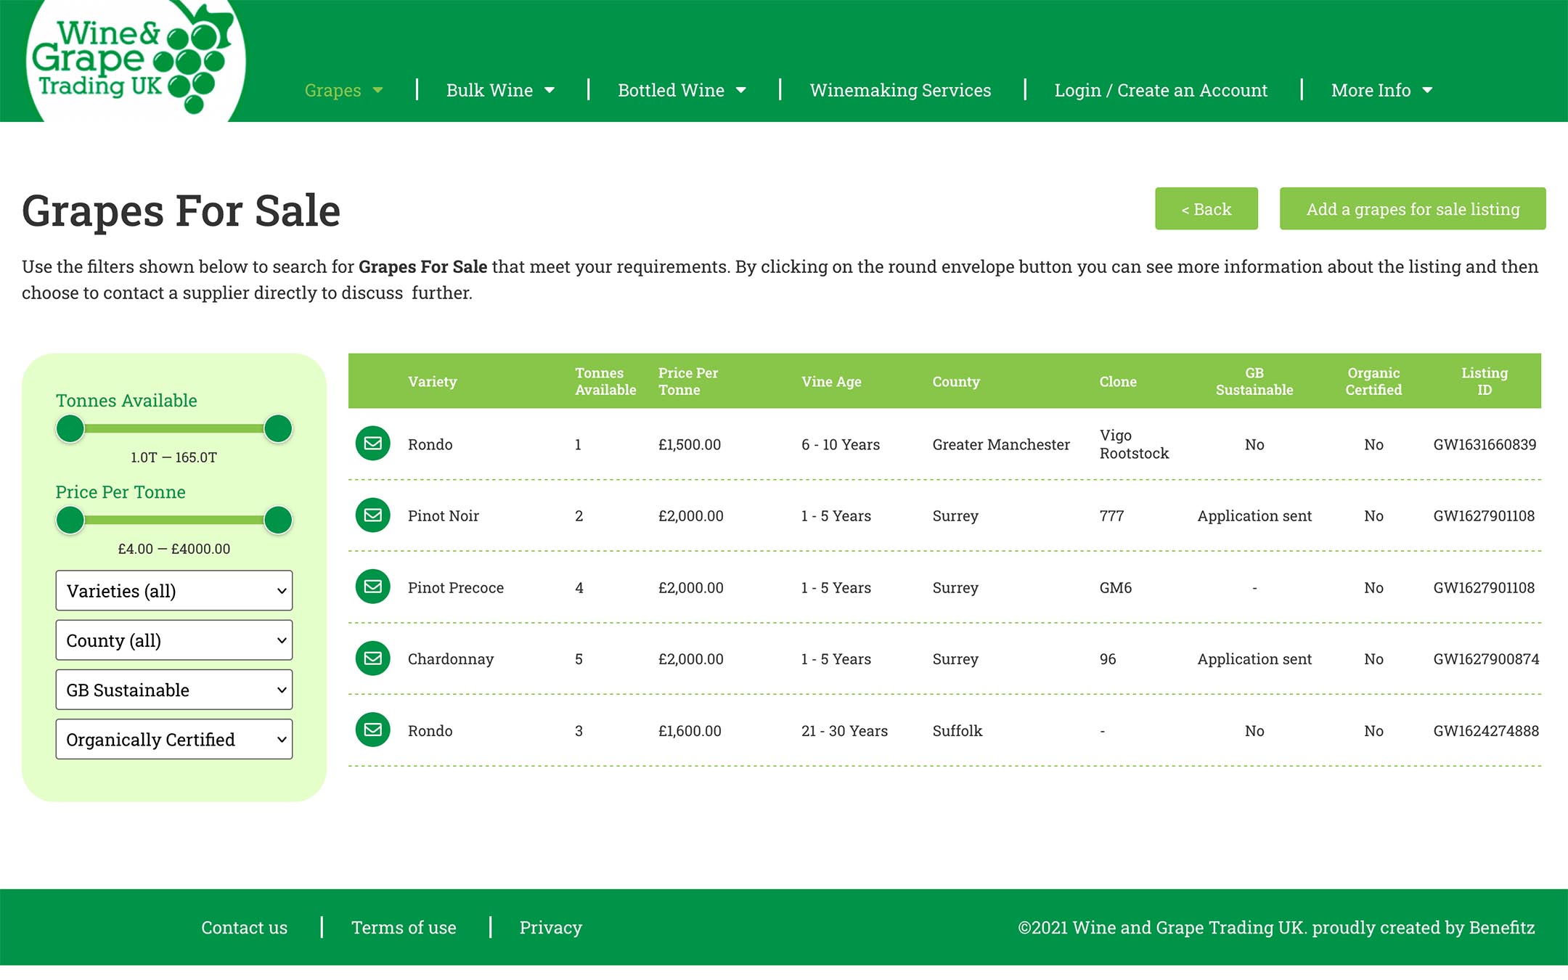The width and height of the screenshot is (1568, 980).
Task: Click the Clone column header
Action: click(1118, 382)
